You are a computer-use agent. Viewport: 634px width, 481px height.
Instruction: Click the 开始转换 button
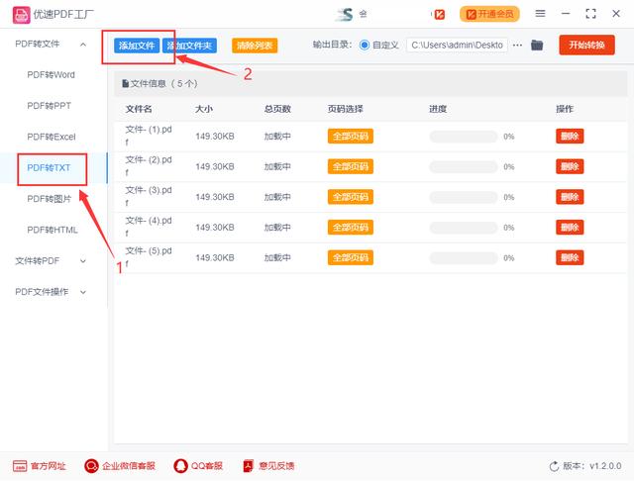pyautogui.click(x=586, y=45)
